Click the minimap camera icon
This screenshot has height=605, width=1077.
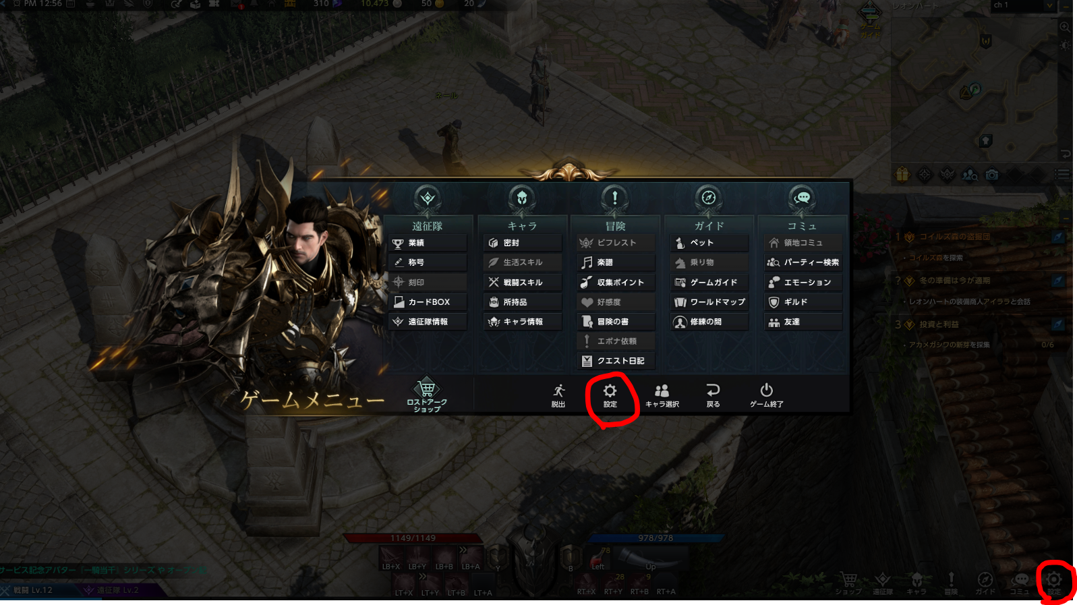pyautogui.click(x=992, y=175)
